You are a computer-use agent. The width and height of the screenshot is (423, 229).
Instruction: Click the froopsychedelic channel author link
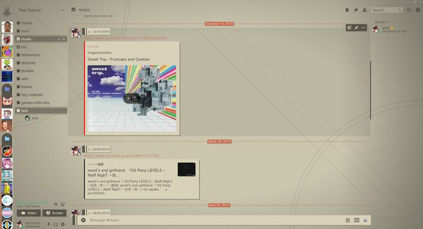pos(99,52)
